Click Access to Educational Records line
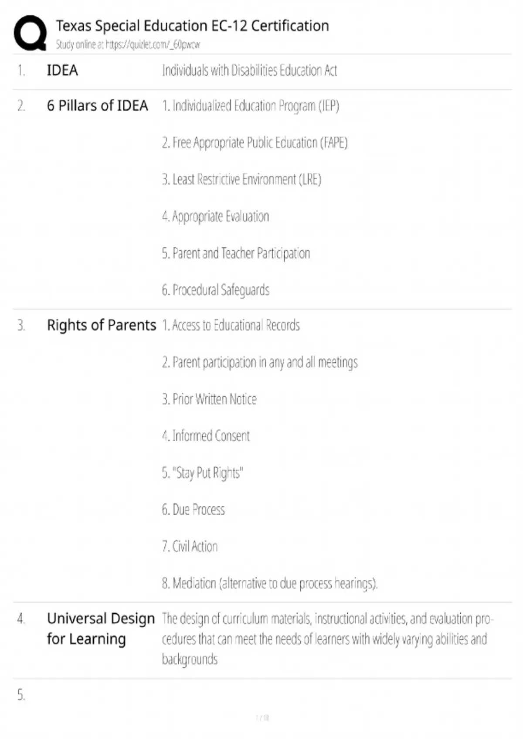The width and height of the screenshot is (523, 741). 231,325
